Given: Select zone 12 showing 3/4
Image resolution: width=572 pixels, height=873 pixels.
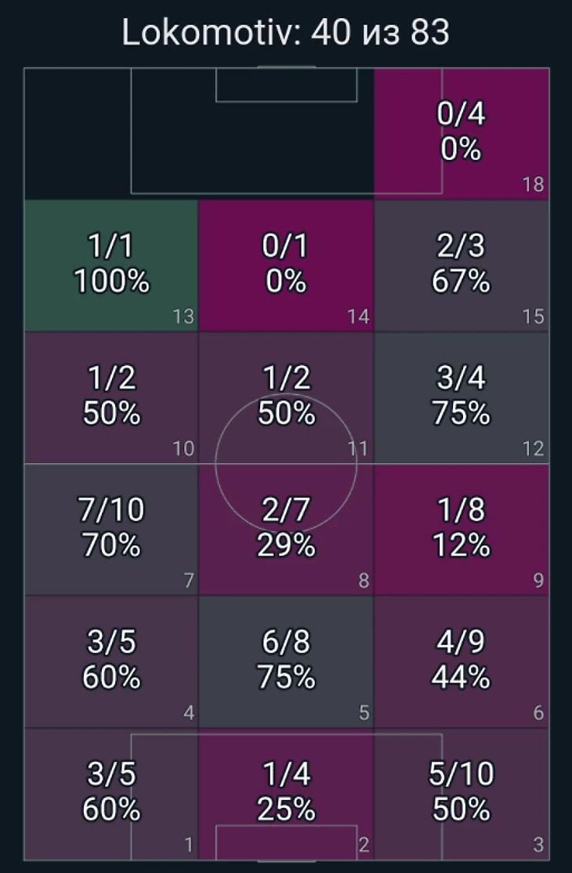Looking at the screenshot, I should tap(462, 397).
